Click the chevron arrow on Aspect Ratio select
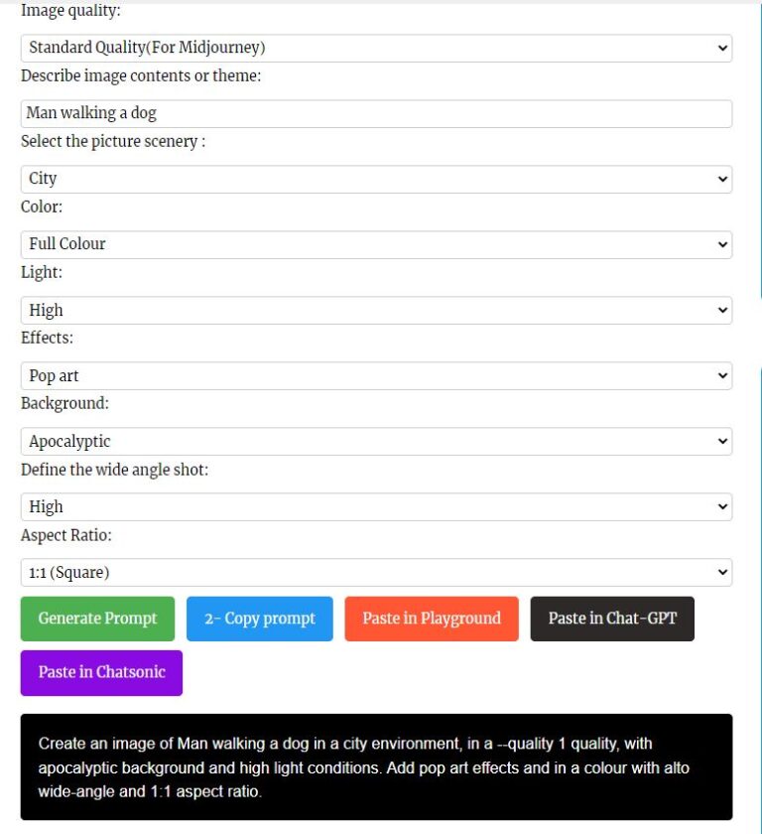 point(721,572)
